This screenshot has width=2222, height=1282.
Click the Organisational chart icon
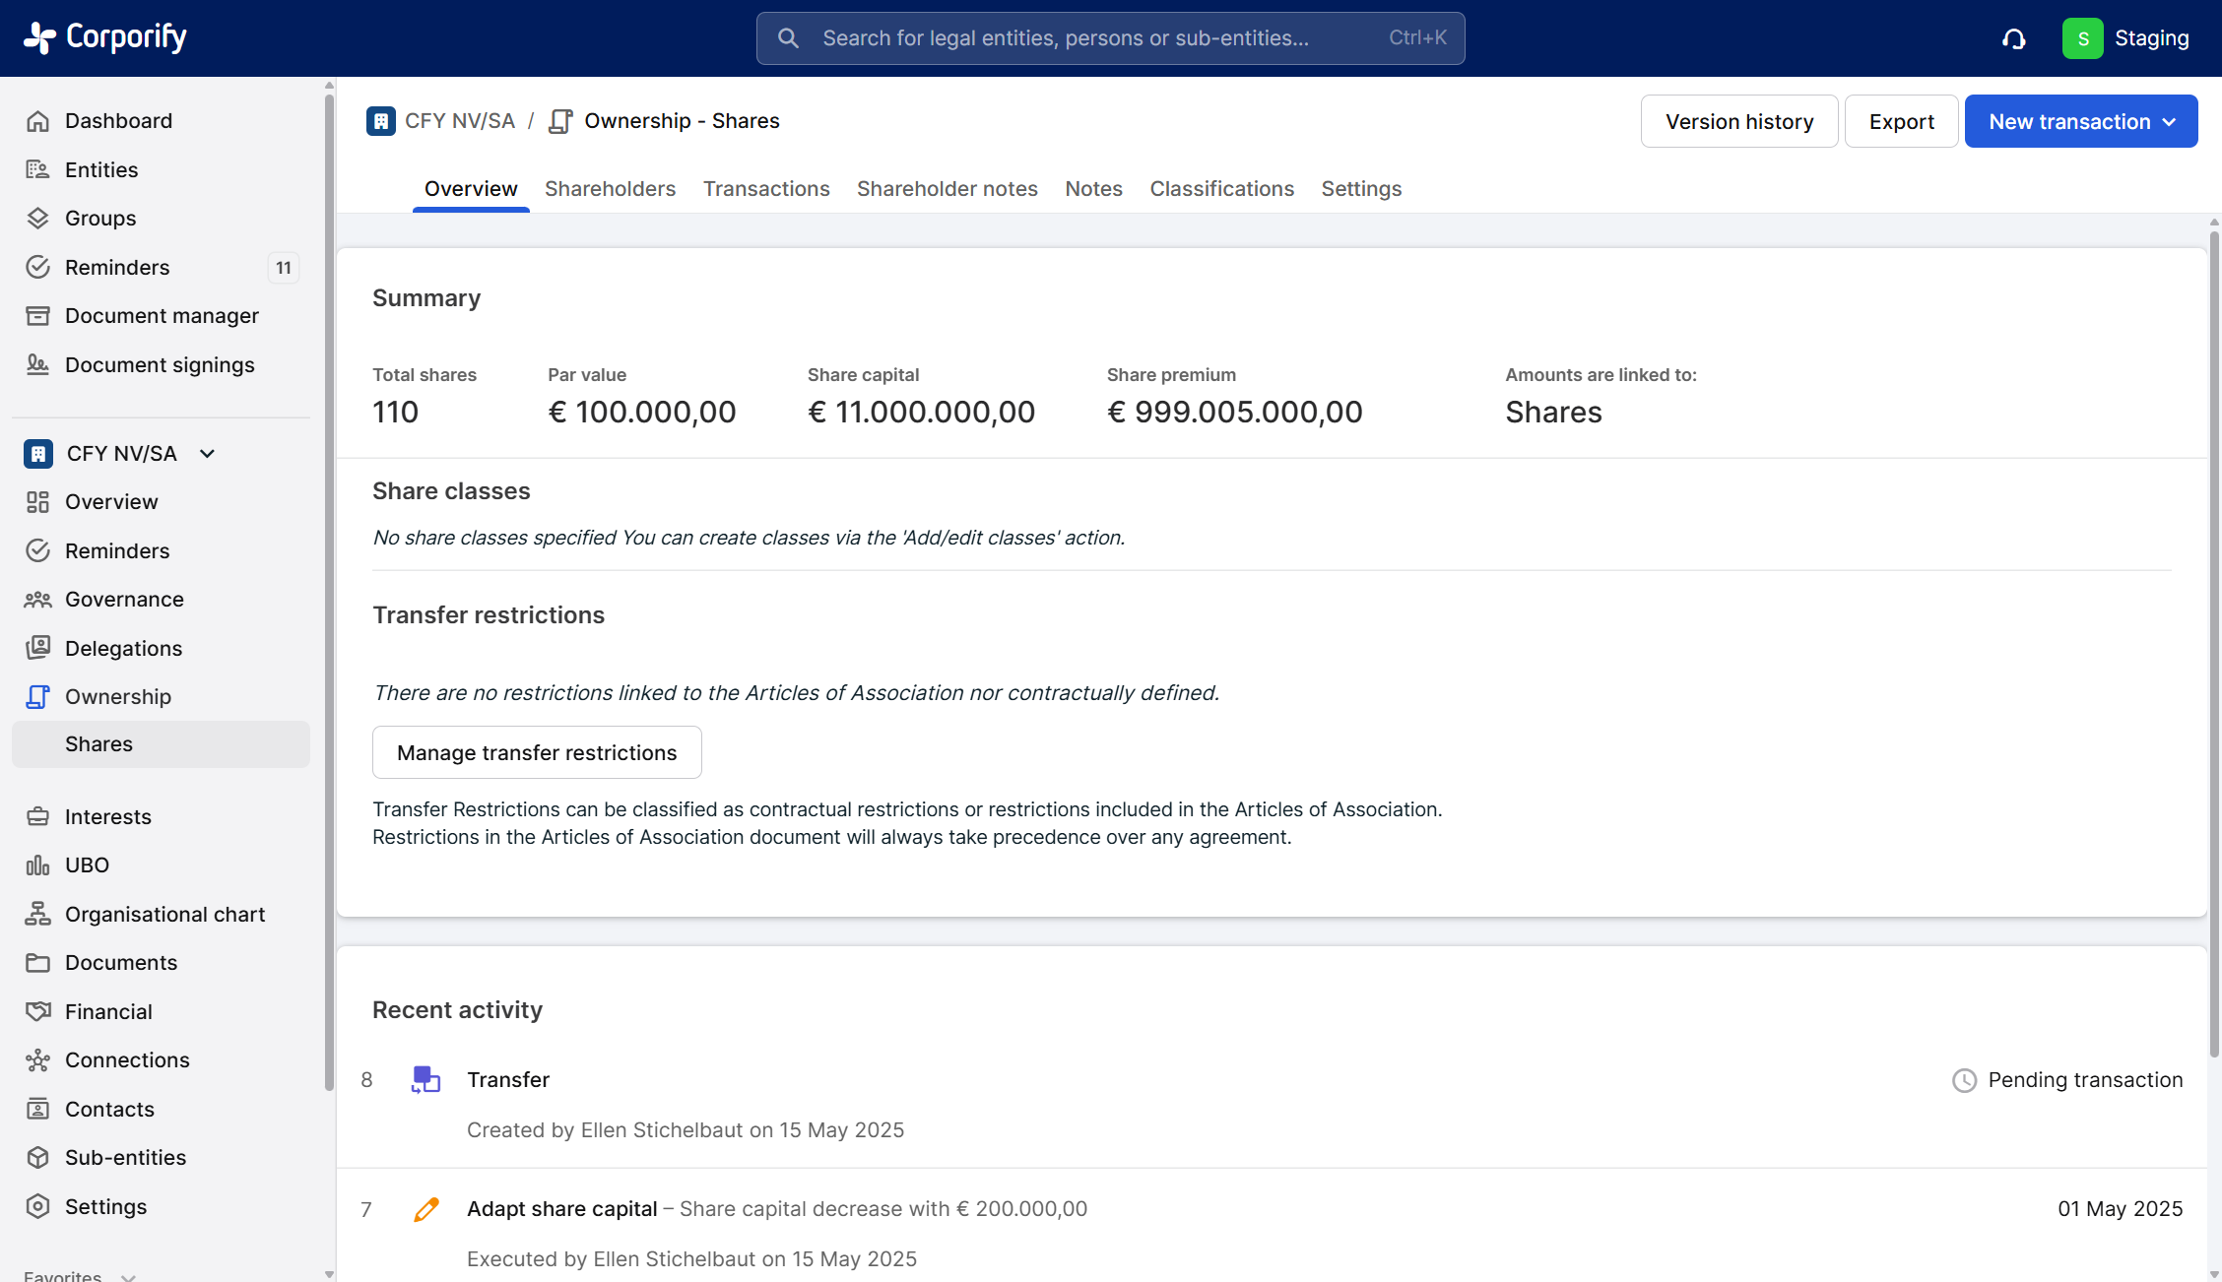[37, 914]
